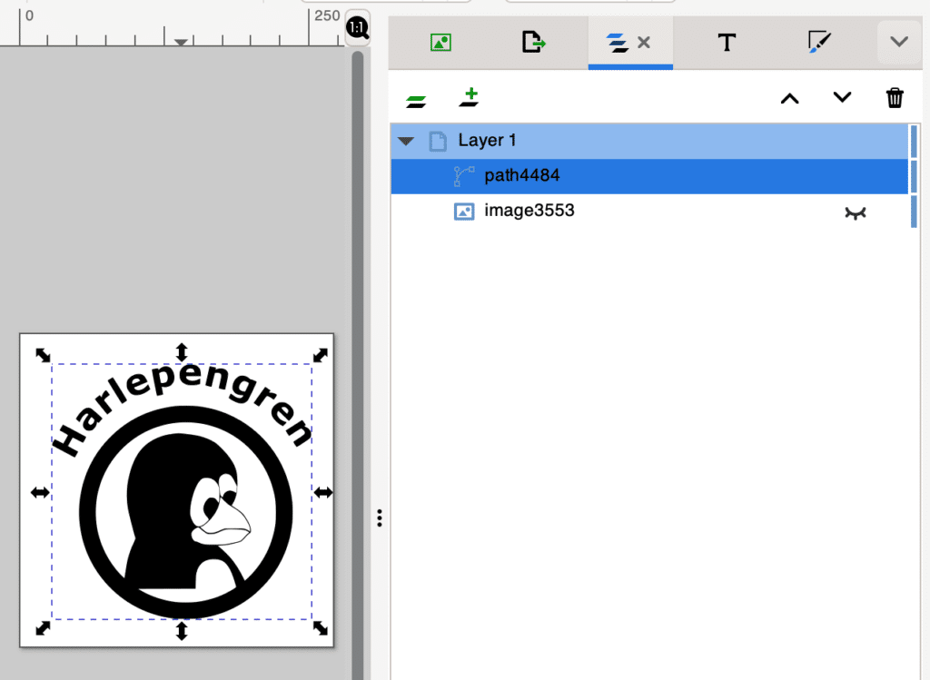Collapse the Layer 1 tree
Image resolution: width=930 pixels, height=680 pixels.
tap(406, 141)
